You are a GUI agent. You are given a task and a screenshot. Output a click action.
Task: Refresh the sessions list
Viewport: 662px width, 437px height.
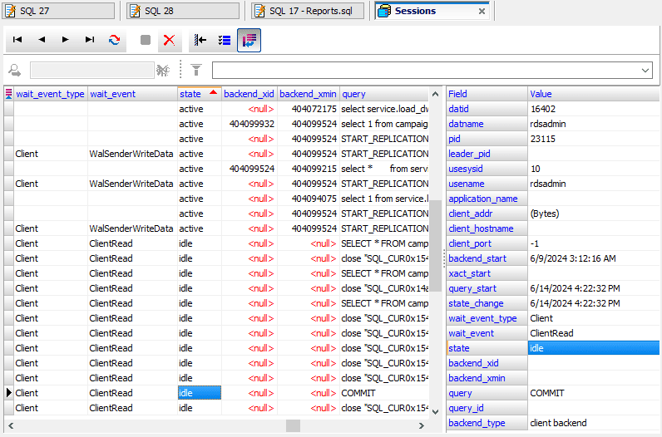[114, 40]
